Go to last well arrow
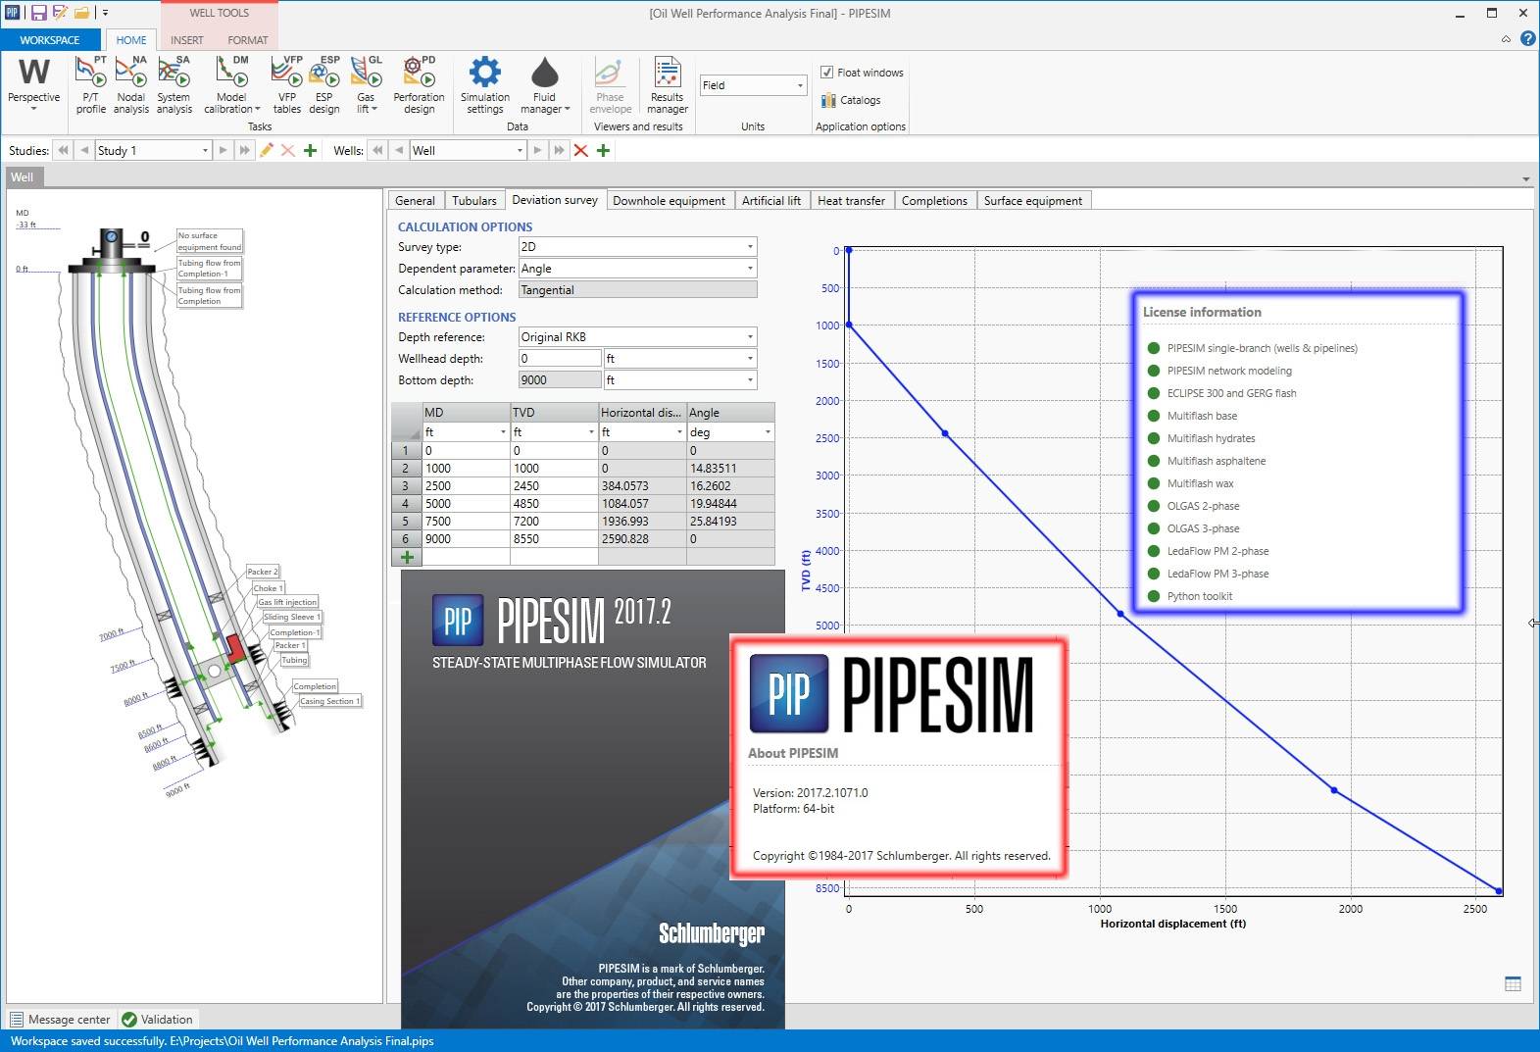The image size is (1540, 1052). pos(559,150)
